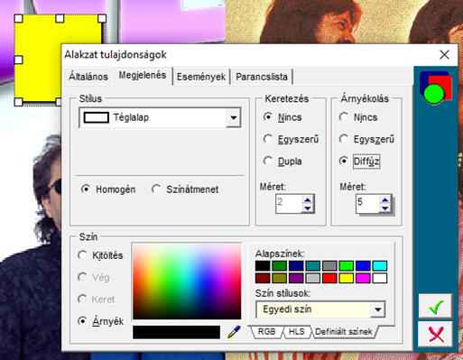The image size is (463, 360).
Task: Select the eyedropper color picker tool
Action: click(x=234, y=332)
